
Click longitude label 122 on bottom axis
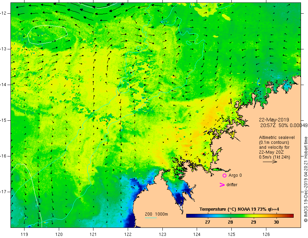(x=128, y=234)
